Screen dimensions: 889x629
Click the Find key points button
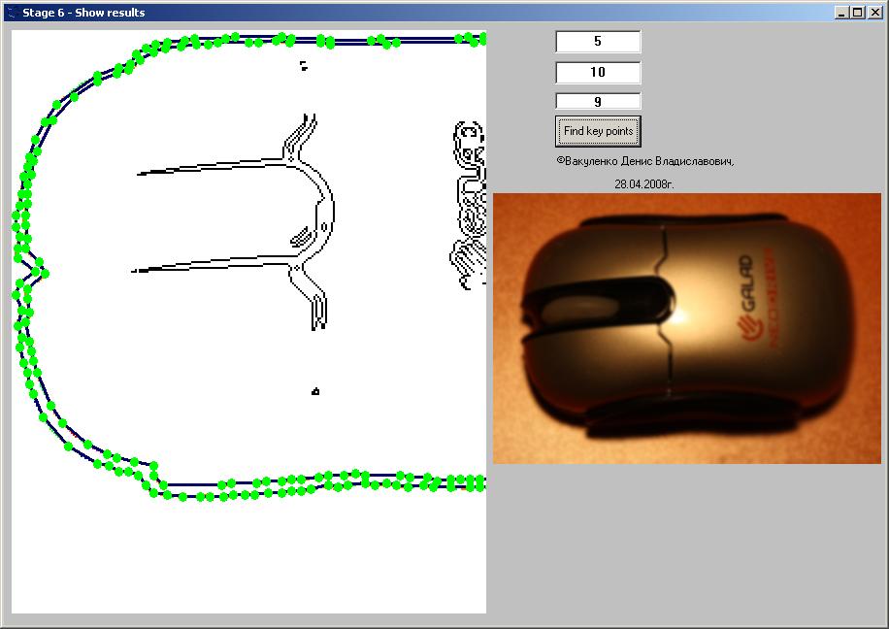click(598, 131)
